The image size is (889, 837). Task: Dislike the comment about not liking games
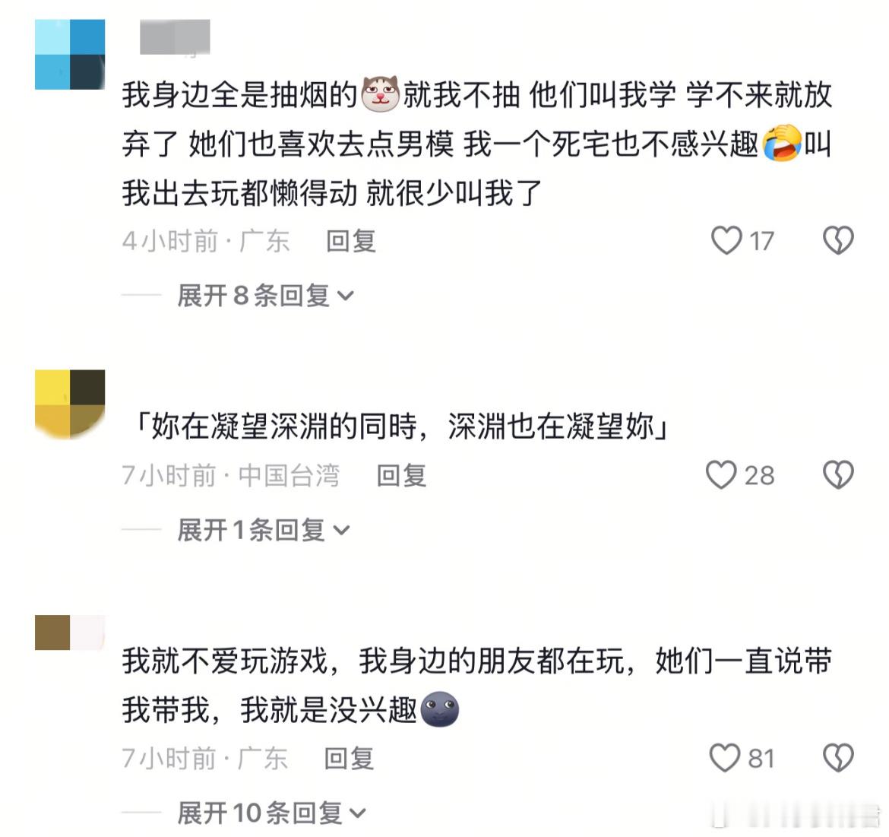click(x=838, y=758)
